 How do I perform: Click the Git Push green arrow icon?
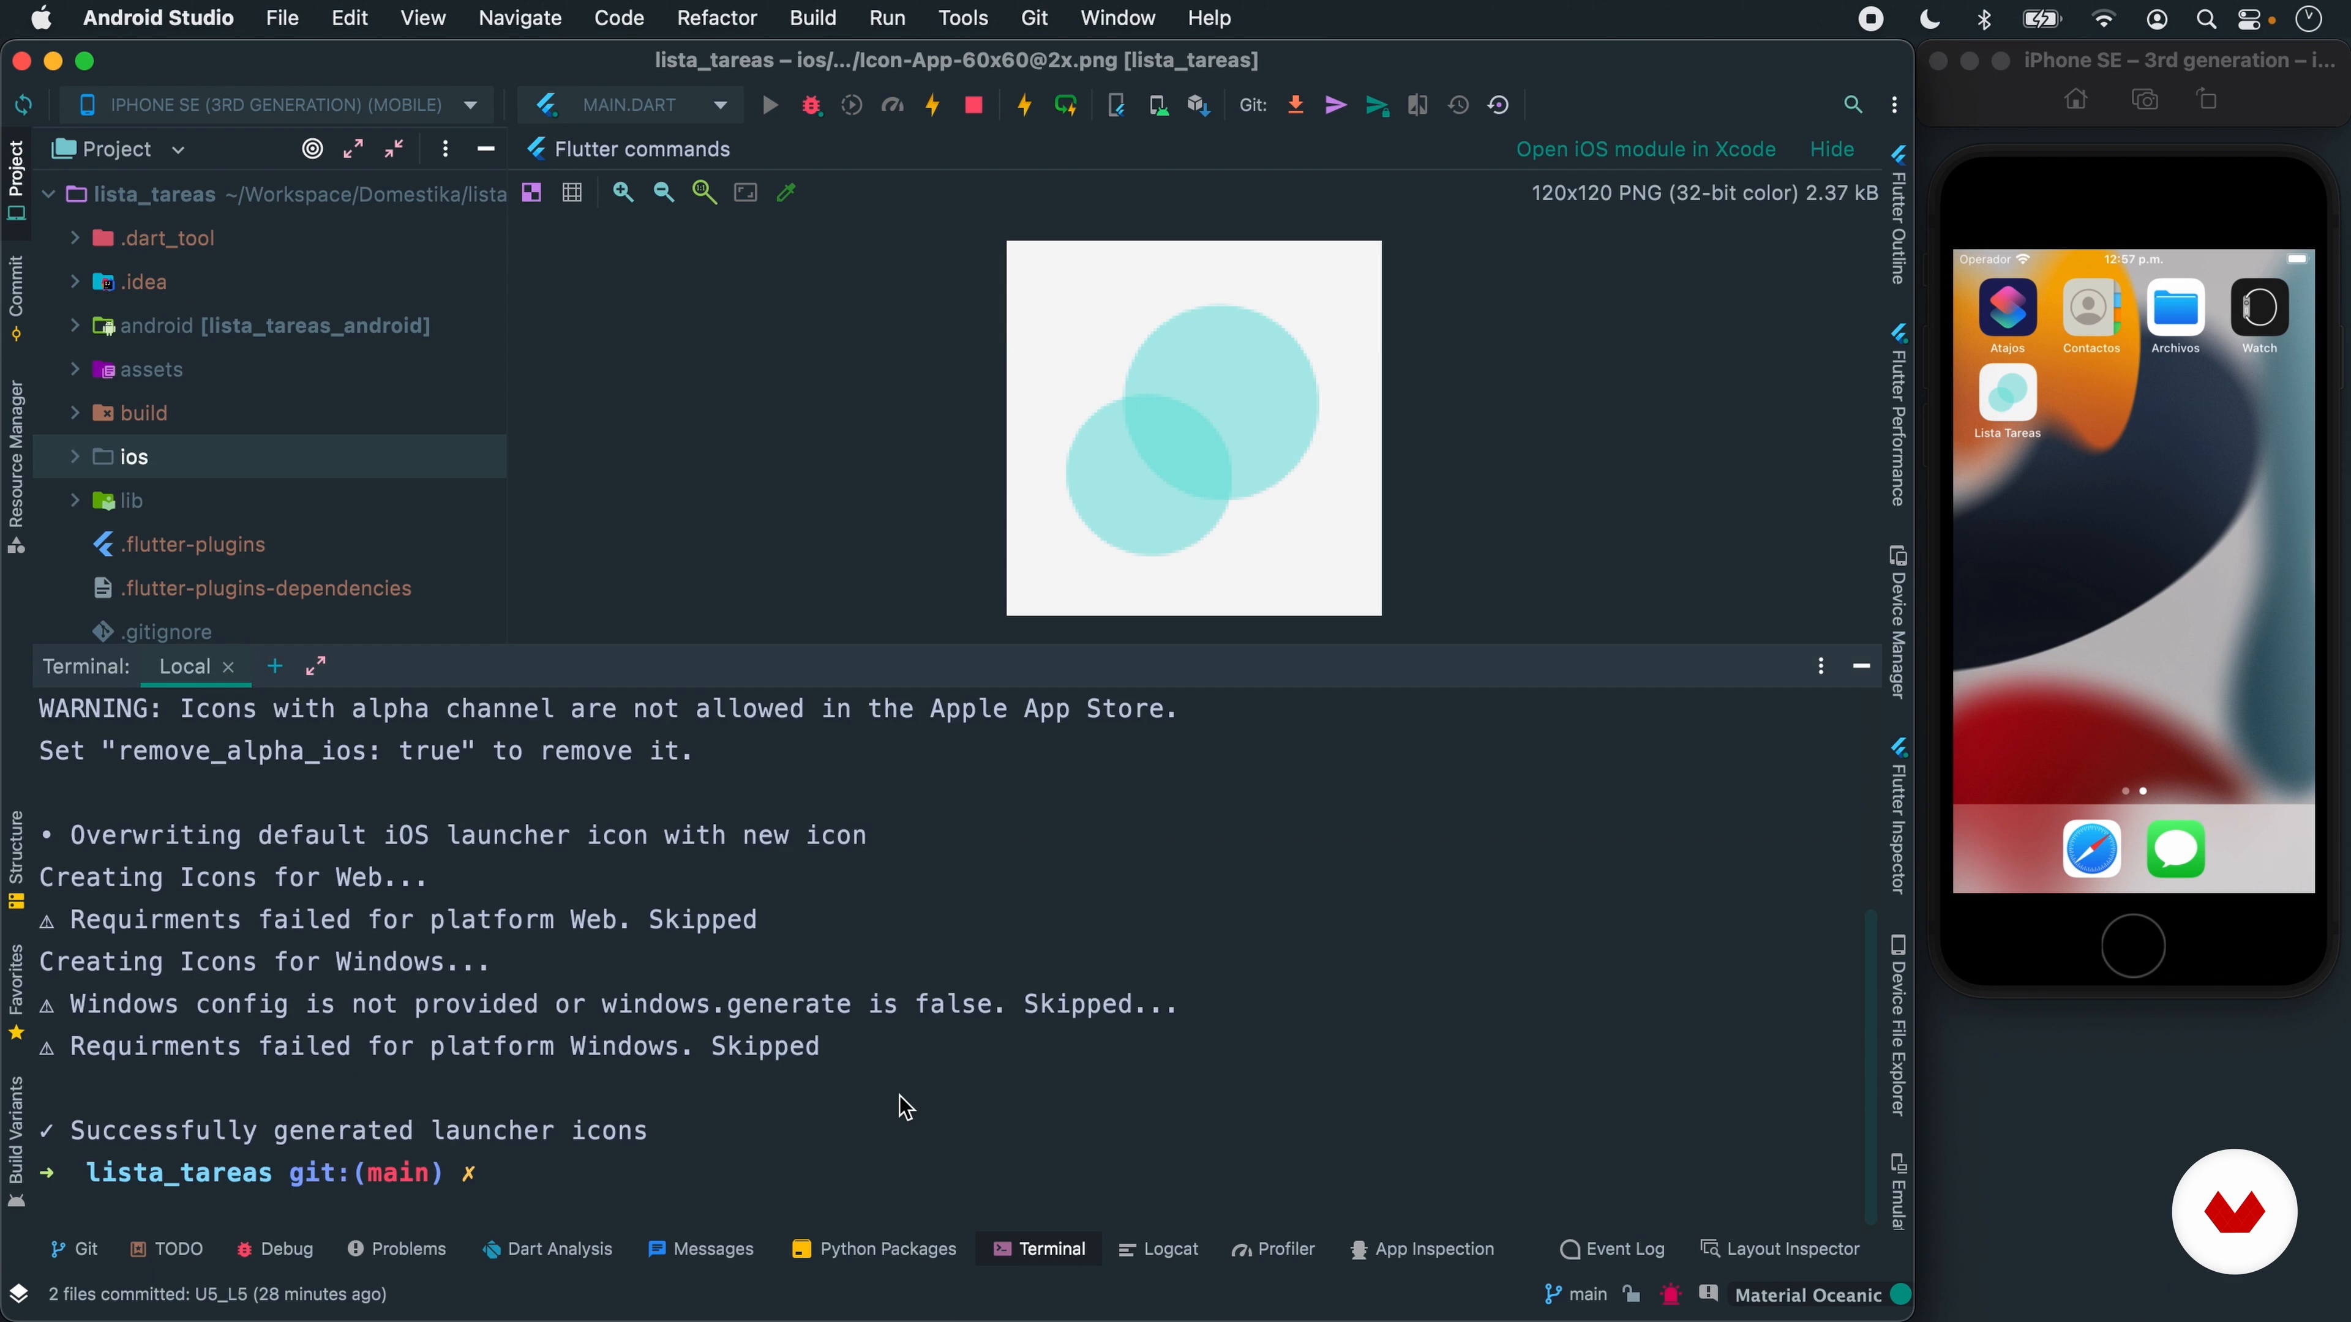(x=1377, y=106)
